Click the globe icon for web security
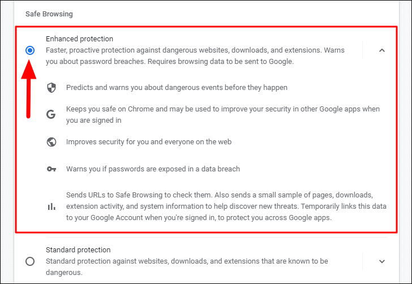The height and width of the screenshot is (284, 412). pos(51,142)
